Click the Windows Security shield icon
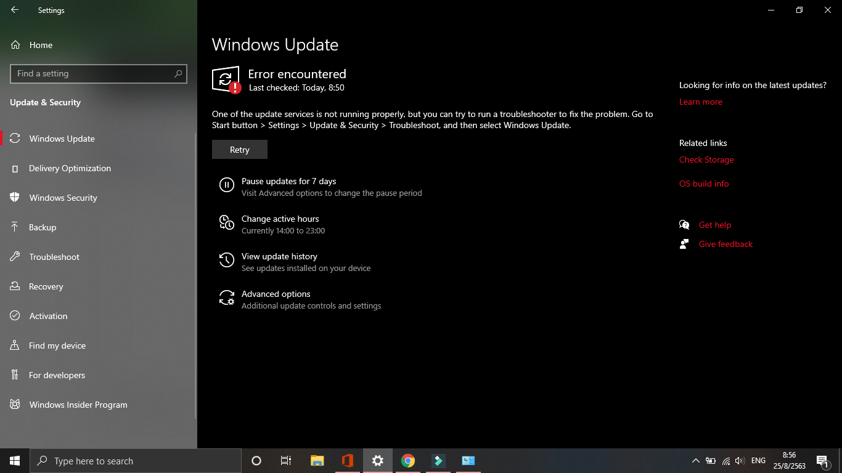Screen dimensions: 842x473 15,198
